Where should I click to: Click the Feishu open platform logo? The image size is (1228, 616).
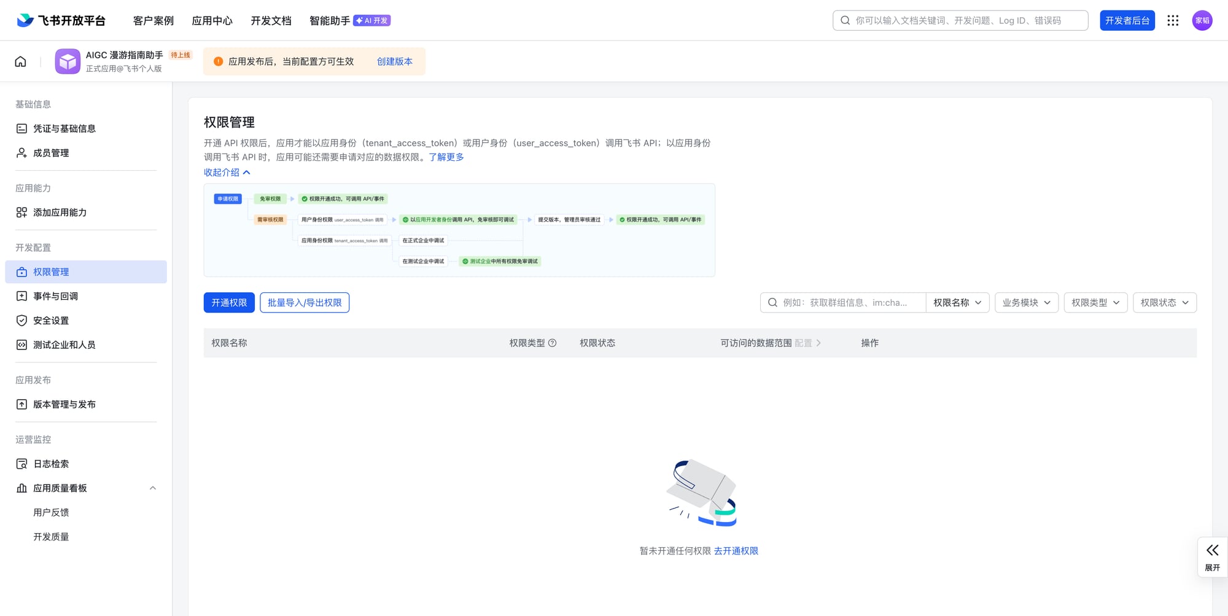coord(61,20)
